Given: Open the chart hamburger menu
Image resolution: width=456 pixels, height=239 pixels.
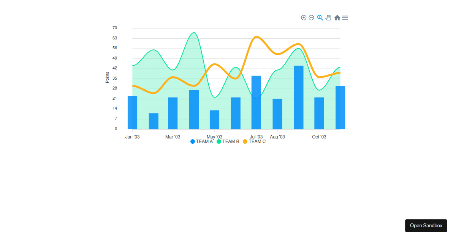Looking at the screenshot, I should [345, 18].
